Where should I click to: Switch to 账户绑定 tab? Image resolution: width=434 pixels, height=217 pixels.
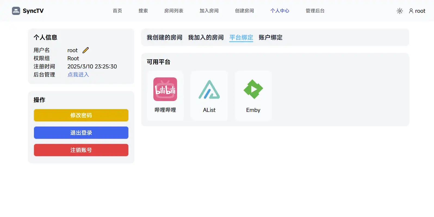tap(271, 37)
